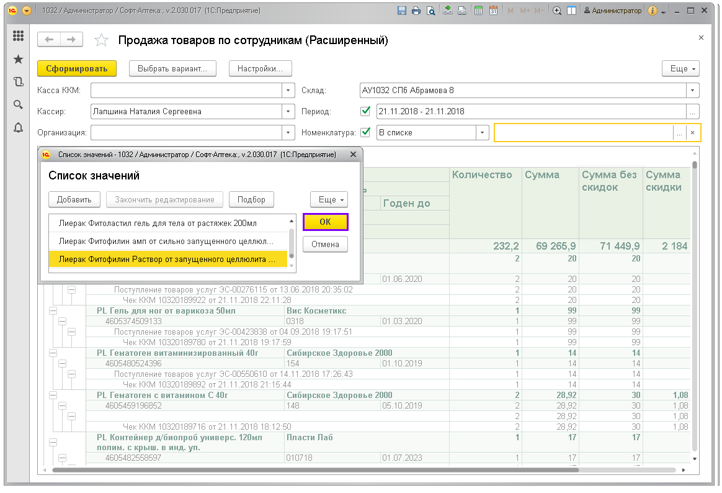This screenshot has height=493, width=722.
Task: Uncheck the Период checkbox
Action: pos(365,112)
